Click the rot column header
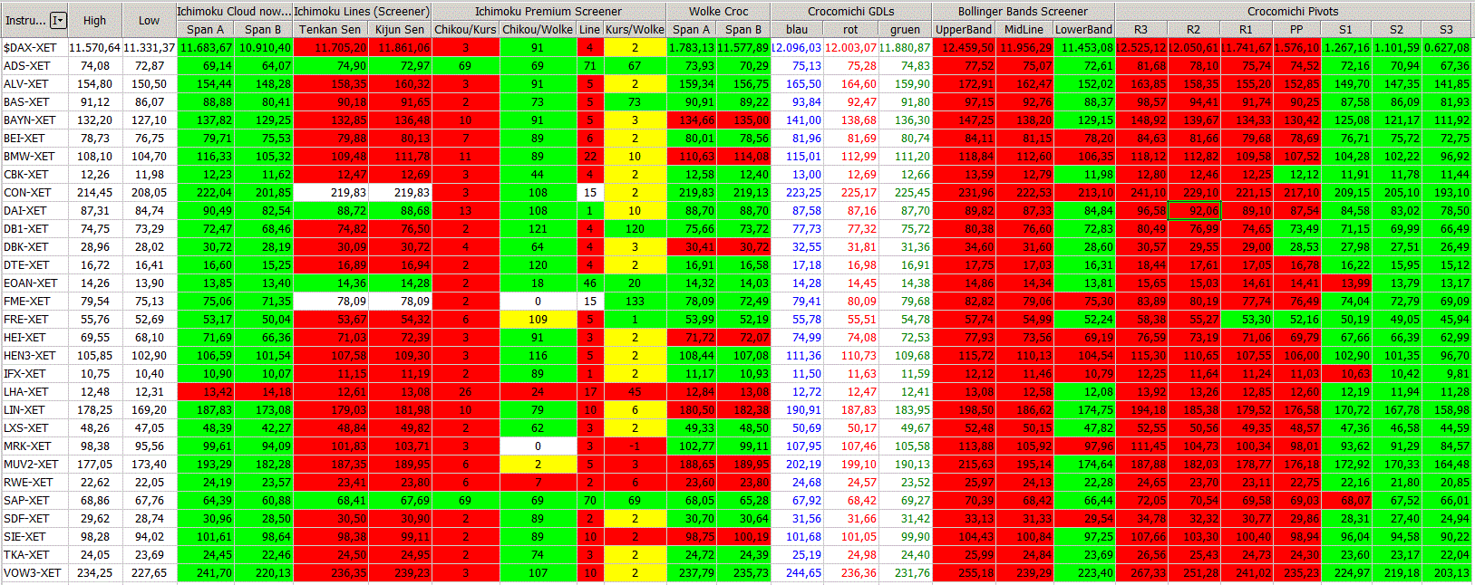1475x585 pixels. (x=850, y=29)
